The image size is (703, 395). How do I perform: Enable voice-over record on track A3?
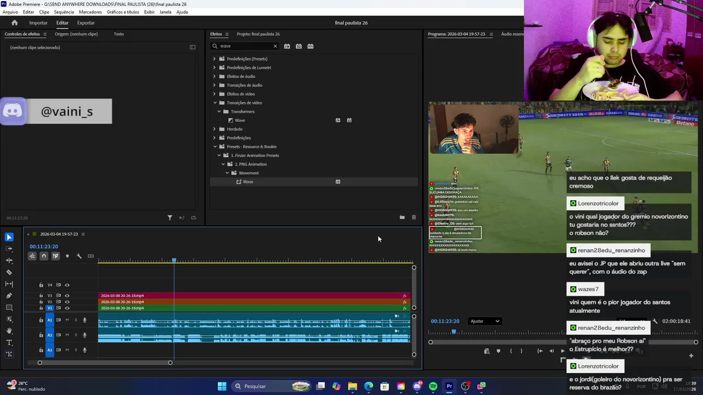85,350
